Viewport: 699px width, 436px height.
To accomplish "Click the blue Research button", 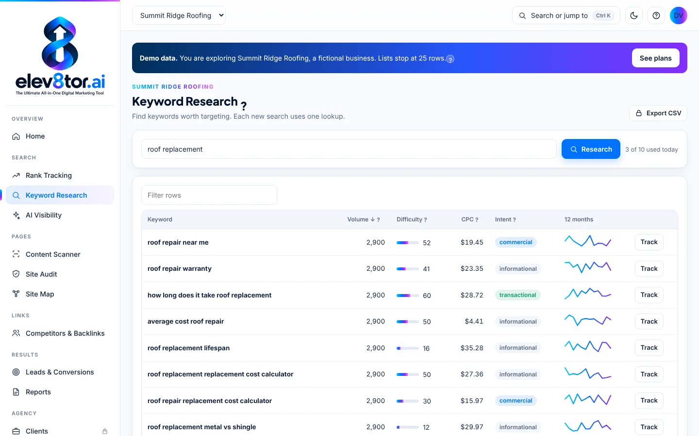I will pos(591,149).
